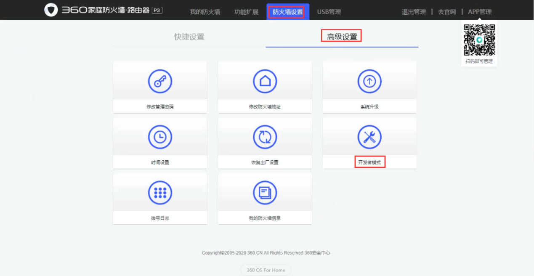View 我的防火墙信息 via the book icon
Image resolution: width=534 pixels, height=276 pixels.
pyautogui.click(x=265, y=192)
